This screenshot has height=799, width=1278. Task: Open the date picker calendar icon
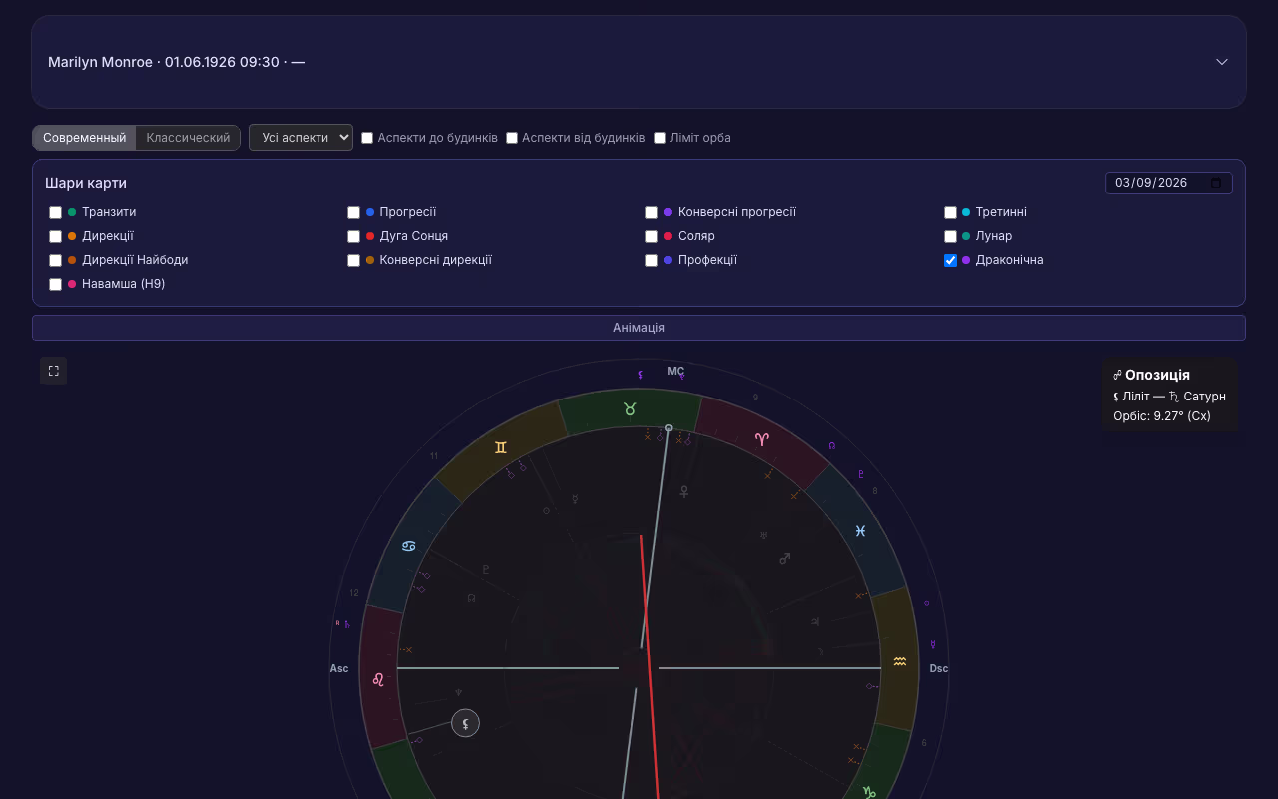coord(1216,183)
